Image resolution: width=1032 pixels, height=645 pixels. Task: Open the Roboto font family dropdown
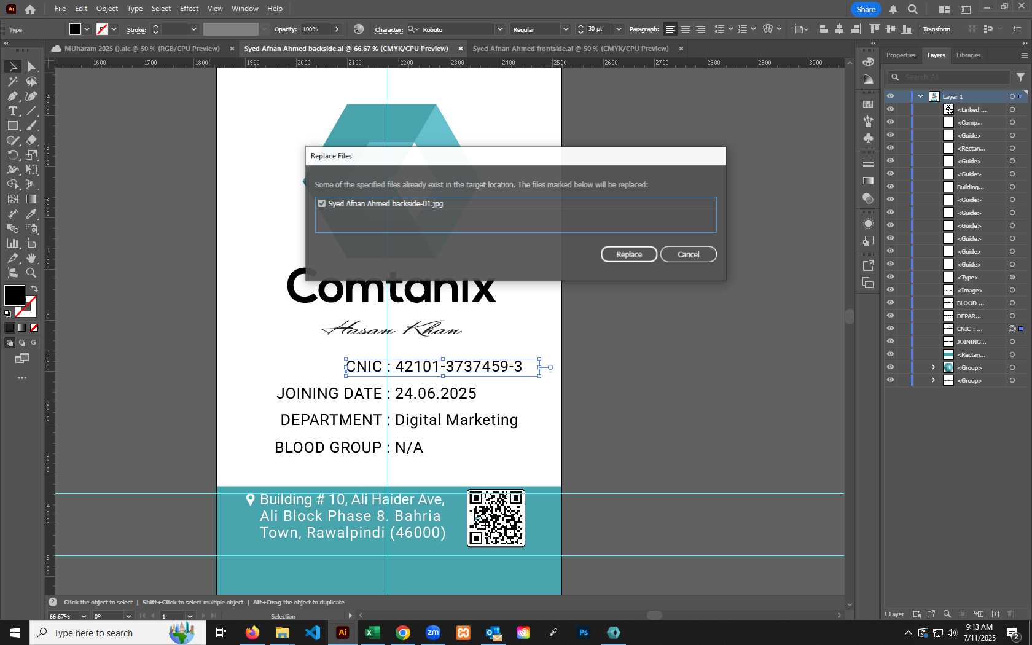coord(499,29)
